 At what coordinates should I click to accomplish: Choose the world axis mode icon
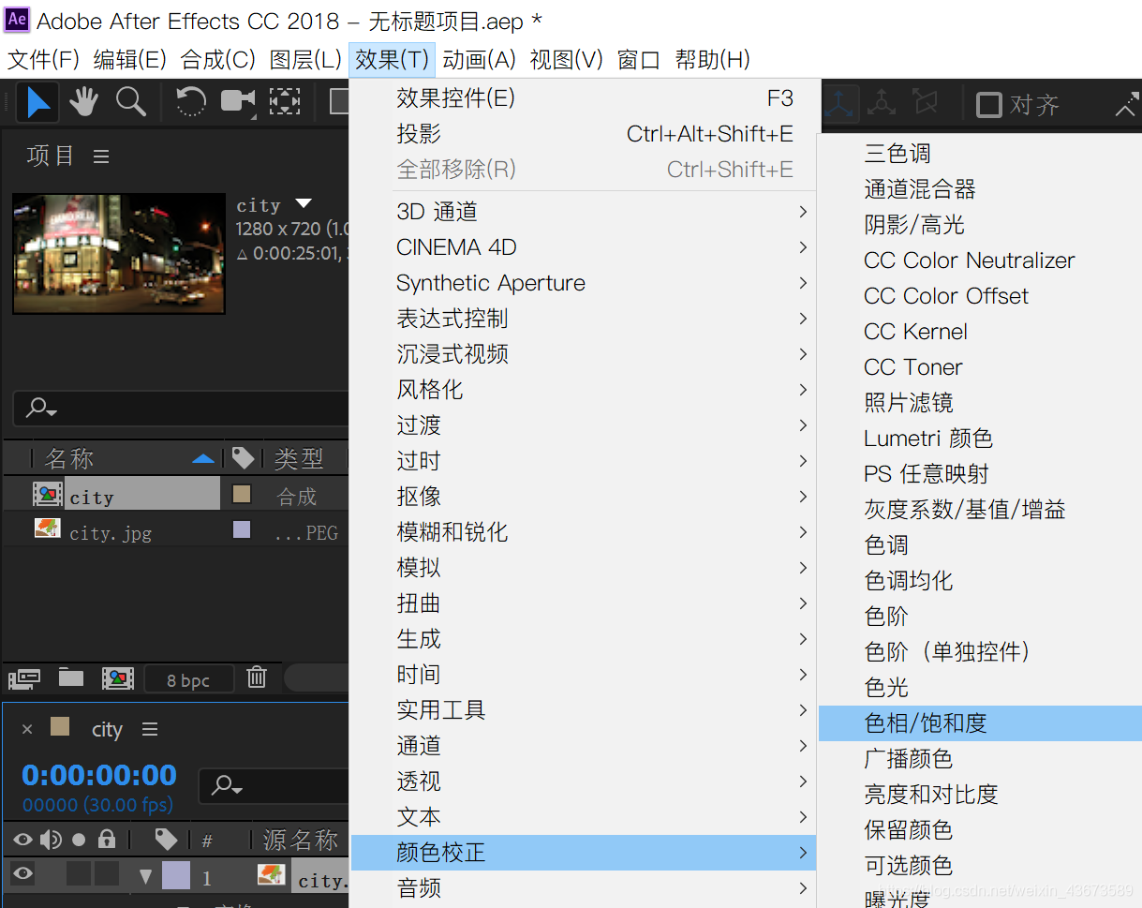881,102
